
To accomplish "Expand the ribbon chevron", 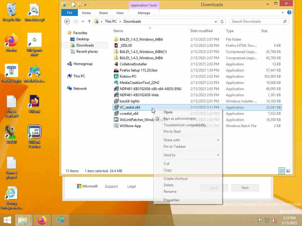I will click(x=283, y=12).
